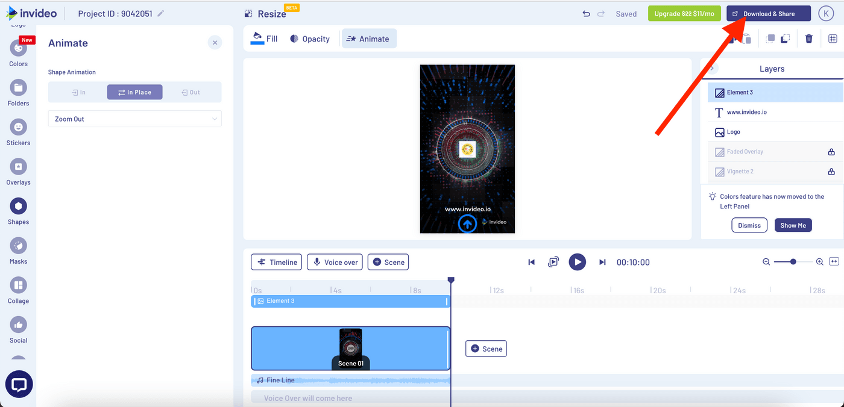The width and height of the screenshot is (844, 407).
Task: Select the Element 3 timeline track
Action: click(x=350, y=301)
